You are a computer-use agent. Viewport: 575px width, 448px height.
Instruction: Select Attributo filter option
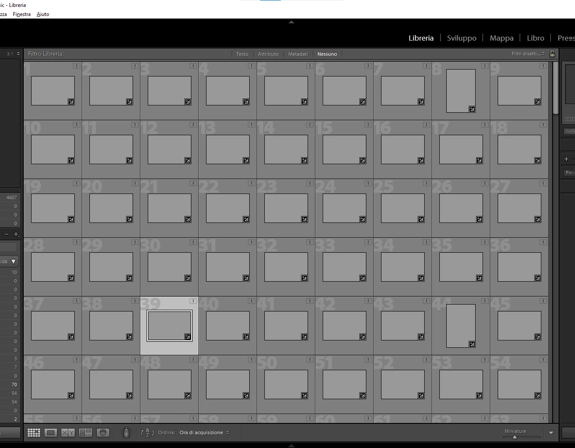pos(268,54)
